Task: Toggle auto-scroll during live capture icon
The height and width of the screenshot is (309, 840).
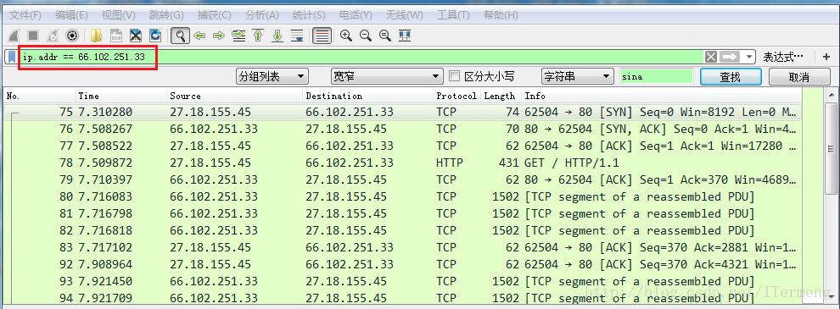Action: (297, 36)
